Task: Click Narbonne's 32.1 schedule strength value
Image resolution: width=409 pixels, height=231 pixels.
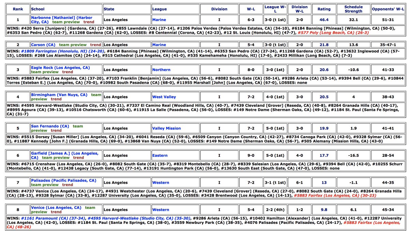Action: [353, 20]
